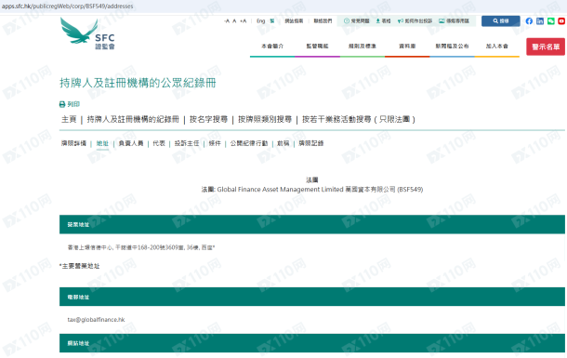The image size is (567, 358).
Task: Open 加入本會 main menu
Action: point(497,46)
